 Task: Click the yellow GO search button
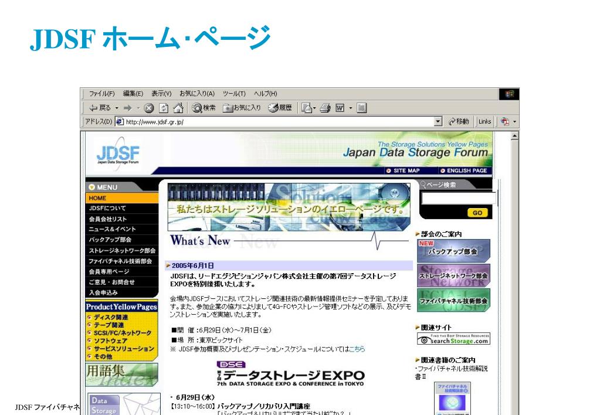477,213
